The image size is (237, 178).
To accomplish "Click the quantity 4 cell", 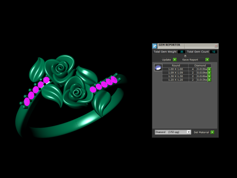I will pyautogui.click(x=193, y=69).
